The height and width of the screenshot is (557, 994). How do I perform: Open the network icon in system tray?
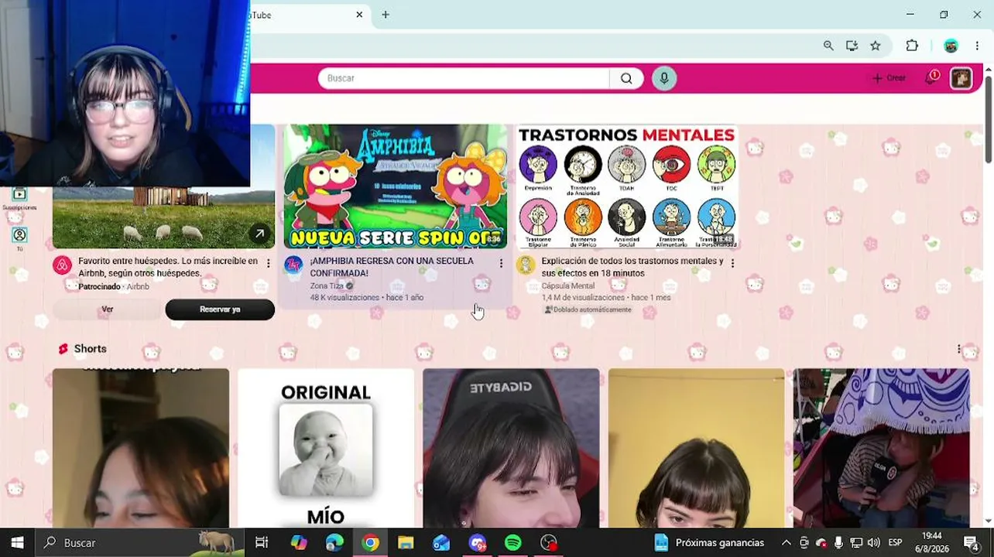(856, 542)
